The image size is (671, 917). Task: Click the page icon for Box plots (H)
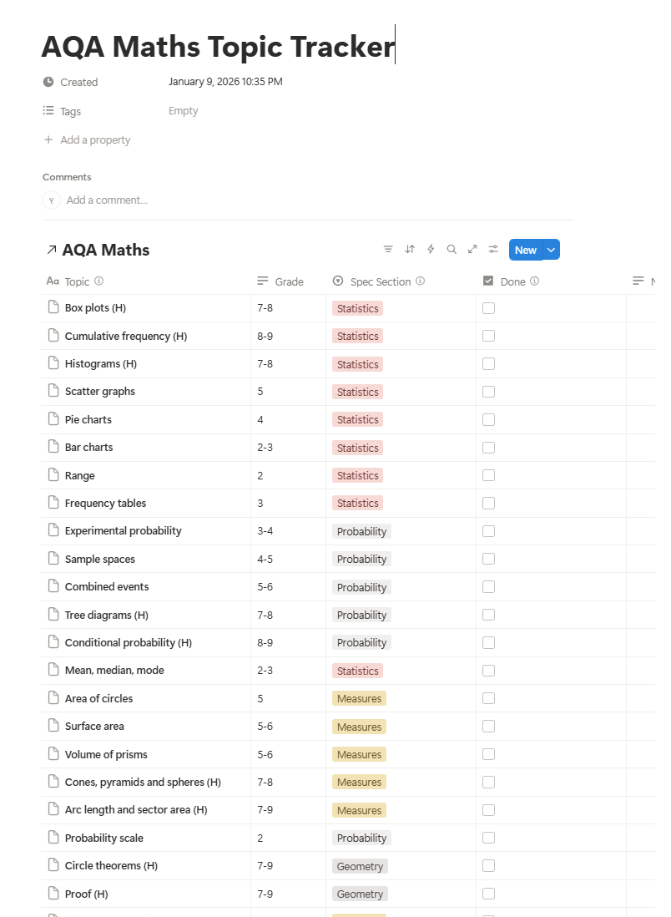(x=53, y=307)
